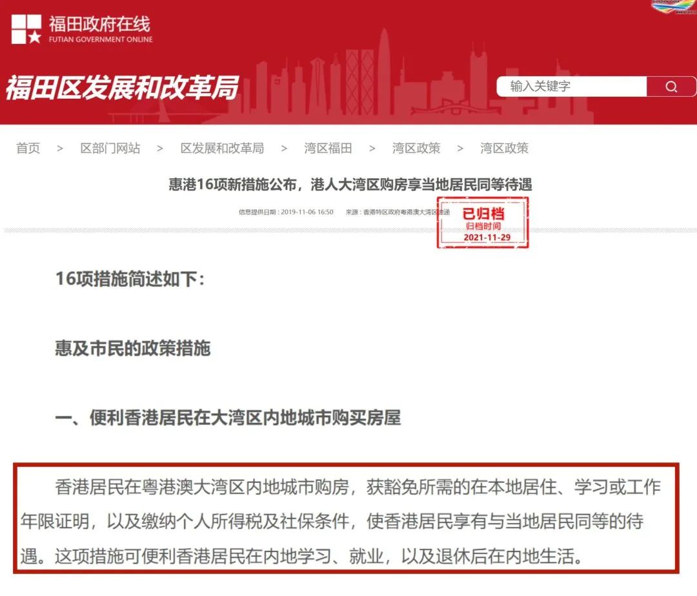Open the 首页 breadcrumb link
This screenshot has width=697, height=596.
pyautogui.click(x=28, y=148)
